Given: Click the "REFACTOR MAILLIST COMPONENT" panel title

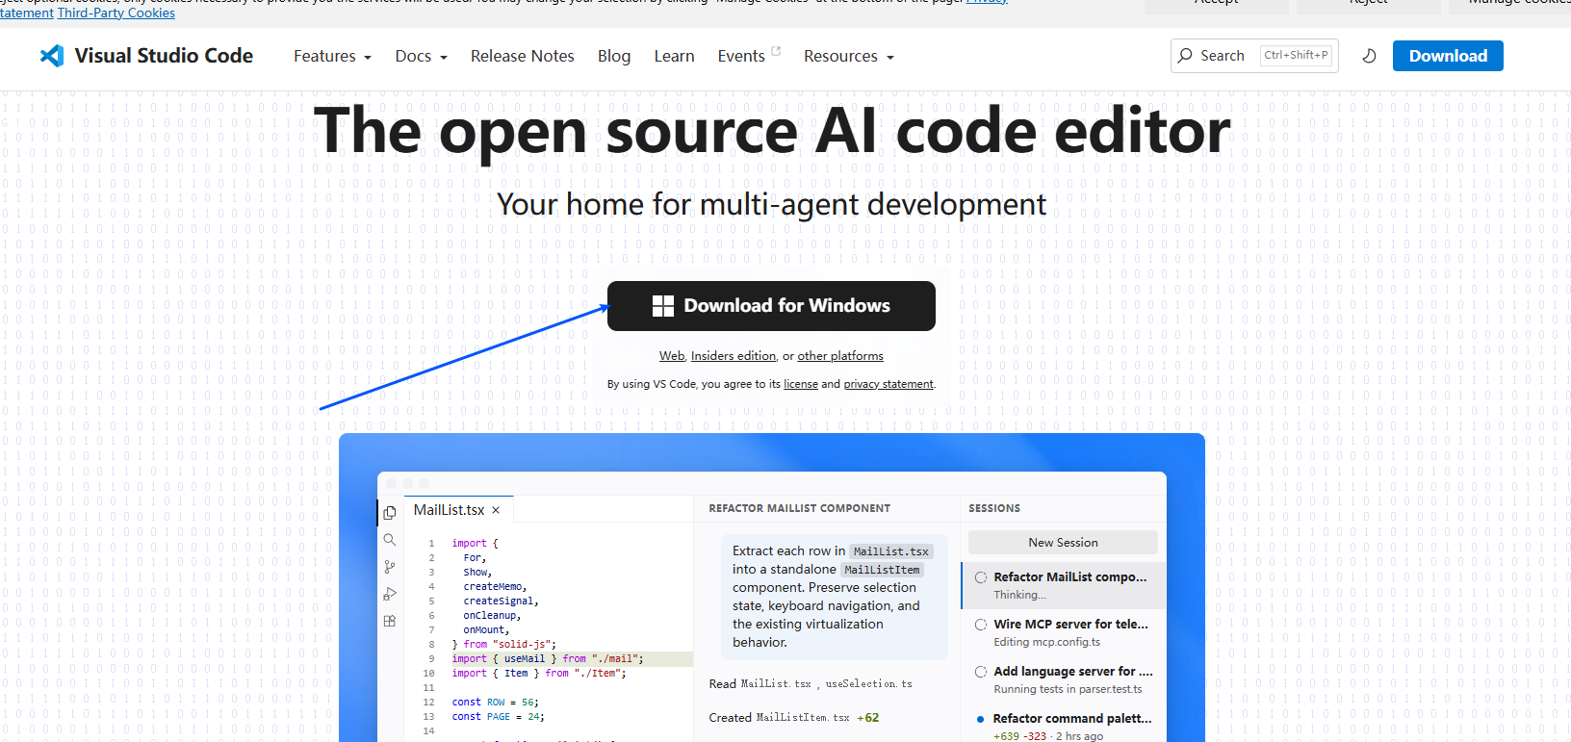Looking at the screenshot, I should 800,508.
